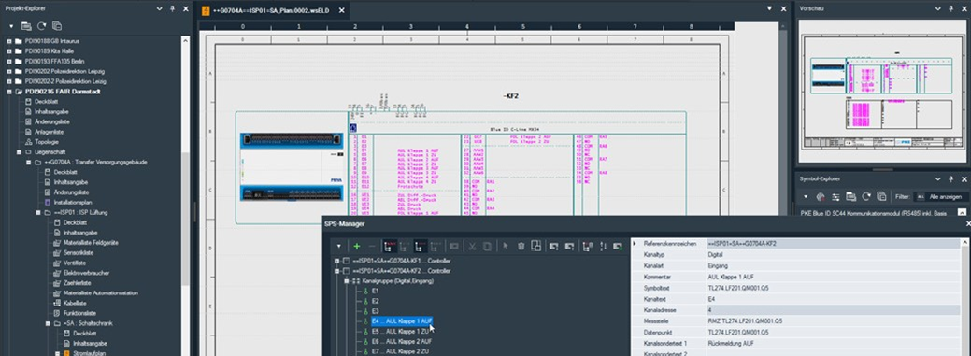Viewport: 971px width, 356px height.
Task: Open Funktionsliste in project tree
Action: pos(79,313)
